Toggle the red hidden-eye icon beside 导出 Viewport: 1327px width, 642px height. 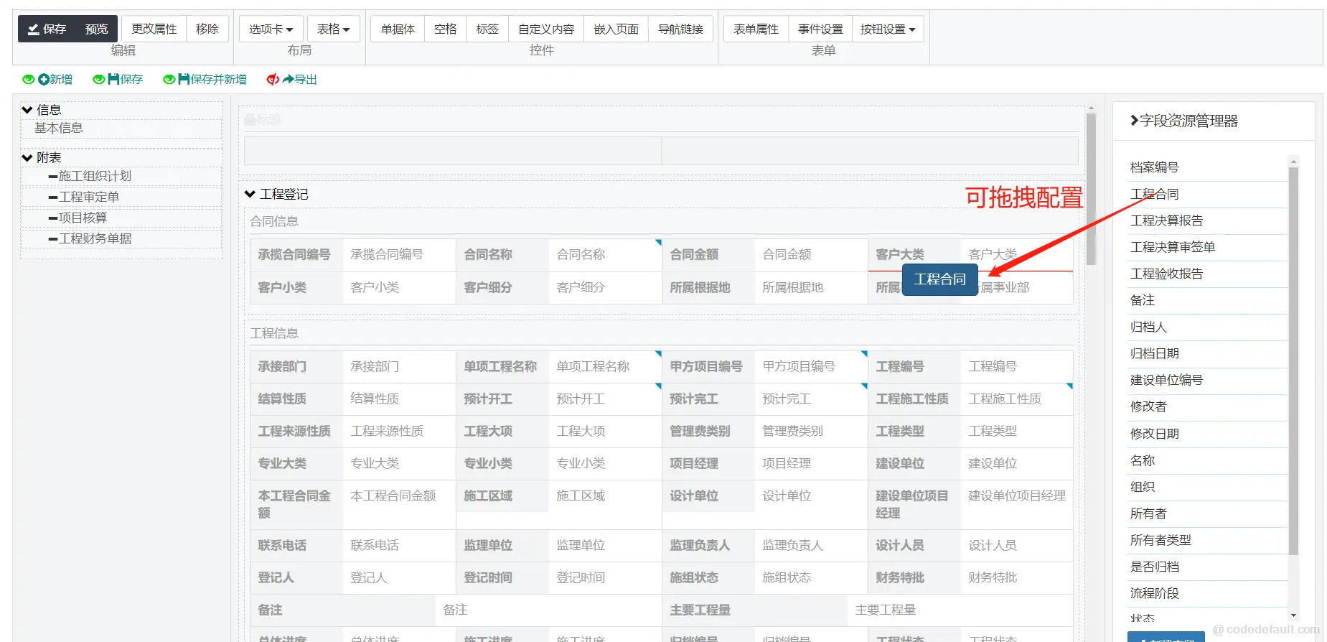point(272,80)
